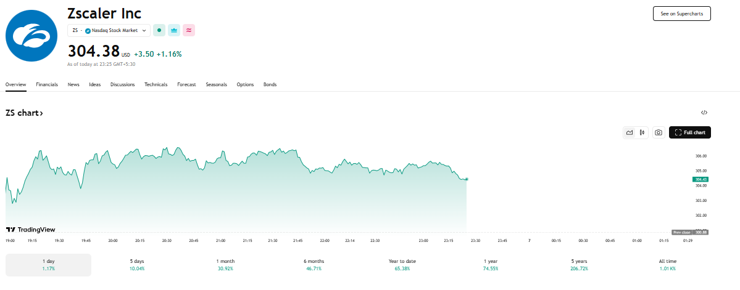Click the +3.50 +1.16% change text
740x290 pixels.
coord(157,54)
